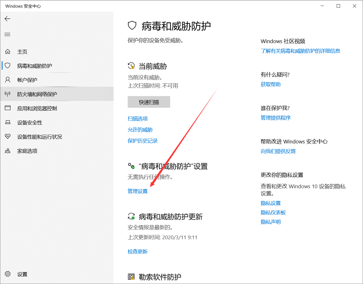
Task: Click the laptop icon for 设备安全性
Action: tap(8, 122)
